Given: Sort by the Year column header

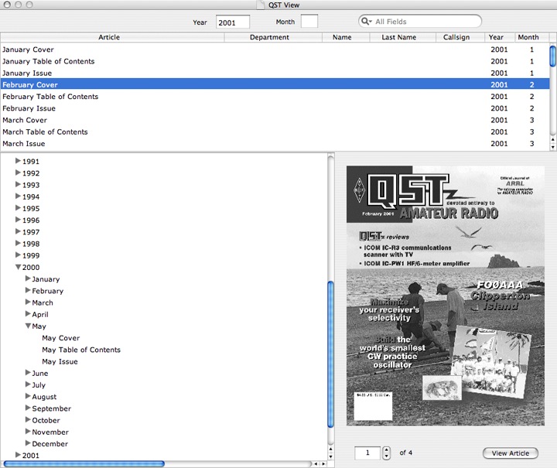Looking at the screenshot, I should pyautogui.click(x=500, y=37).
